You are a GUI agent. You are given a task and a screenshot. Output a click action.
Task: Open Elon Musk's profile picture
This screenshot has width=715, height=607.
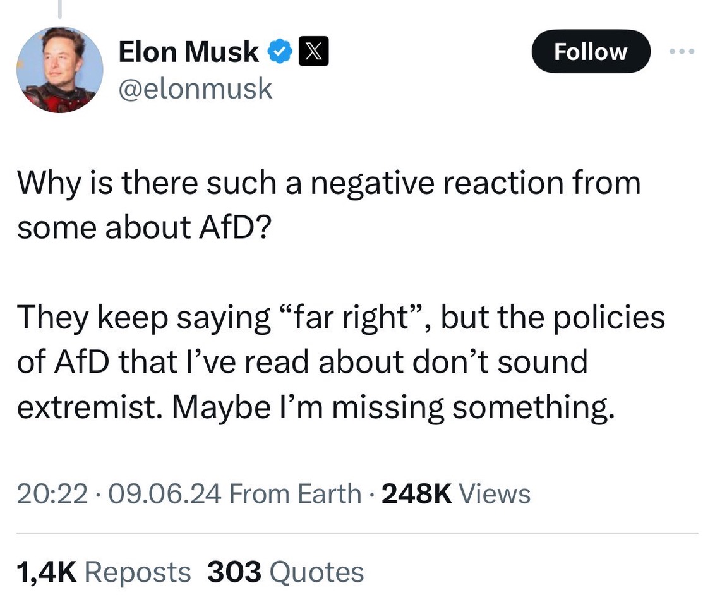click(60, 69)
